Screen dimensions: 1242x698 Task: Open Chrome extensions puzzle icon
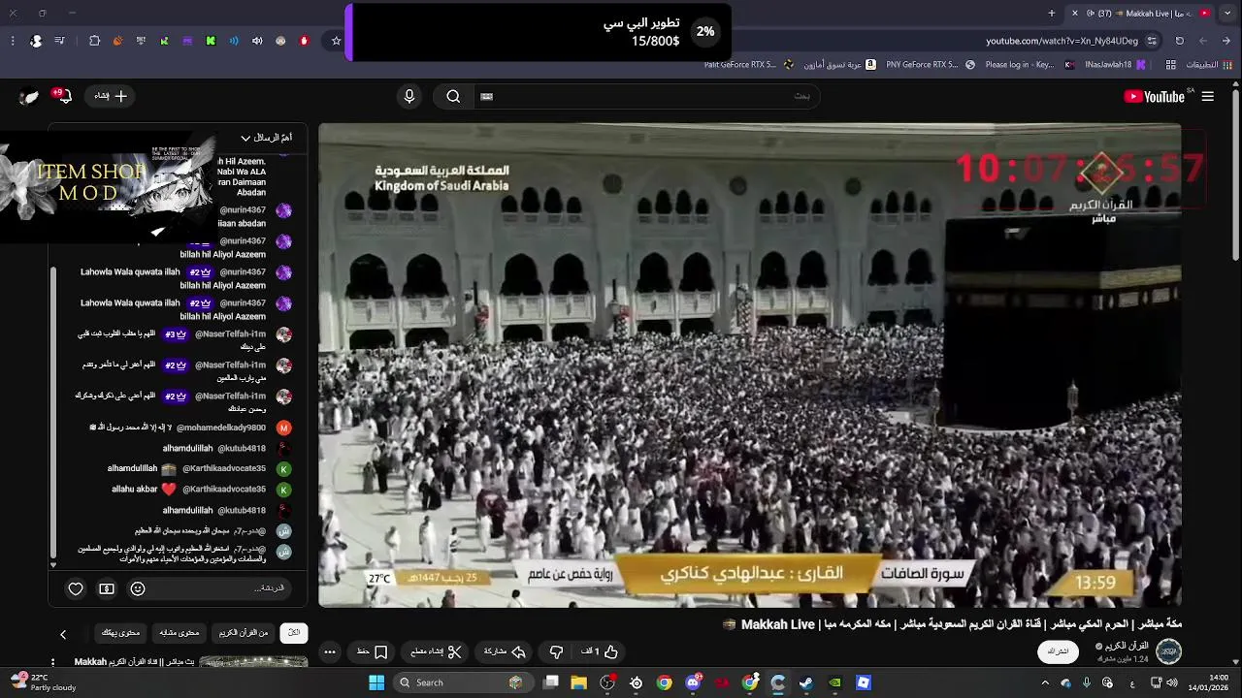pyautogui.click(x=94, y=41)
